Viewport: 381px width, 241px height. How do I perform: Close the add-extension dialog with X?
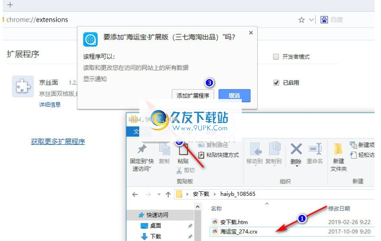(x=251, y=33)
